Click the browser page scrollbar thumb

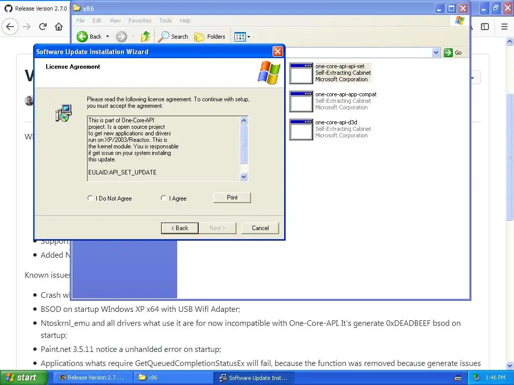509,156
